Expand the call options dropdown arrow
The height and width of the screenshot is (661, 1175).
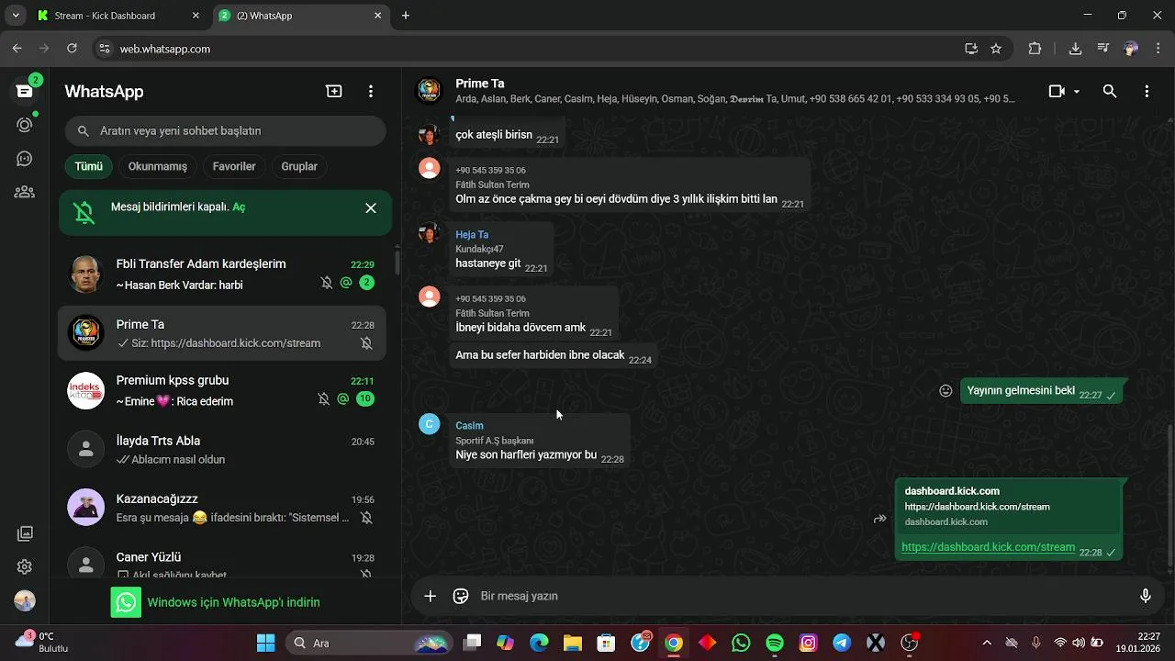tap(1077, 92)
